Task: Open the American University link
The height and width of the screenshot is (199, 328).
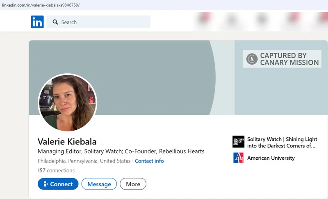Action: pos(271,158)
